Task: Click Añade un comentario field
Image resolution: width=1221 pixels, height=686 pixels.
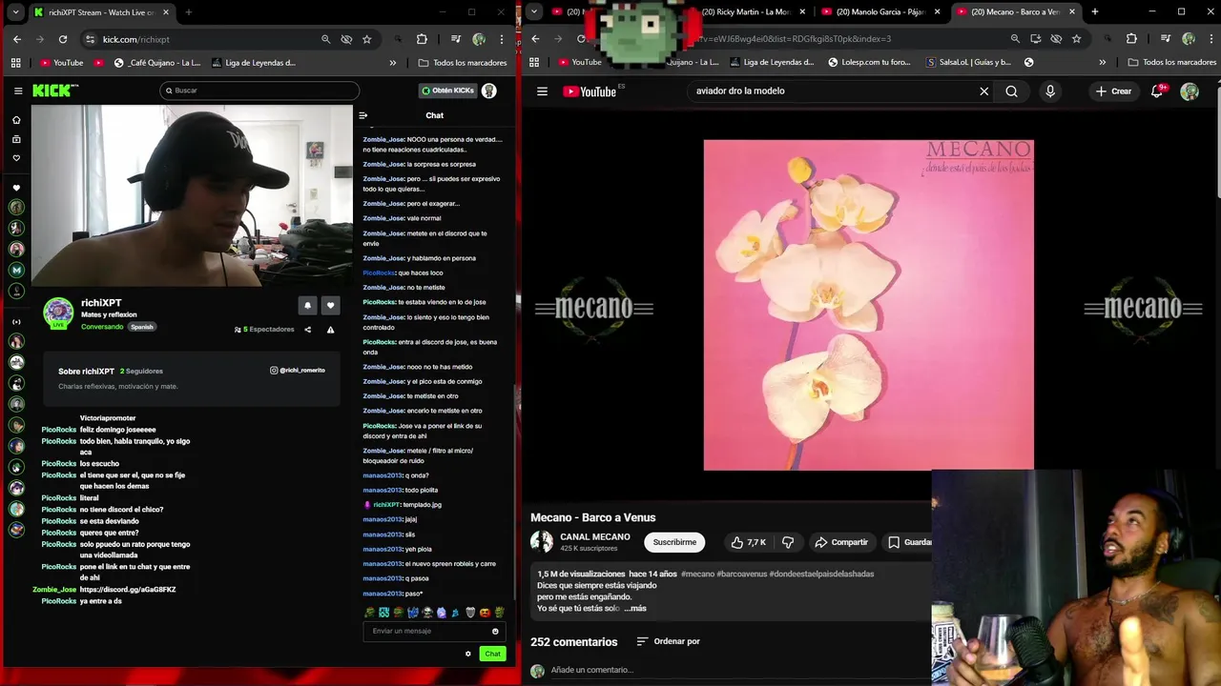Action: [591, 670]
